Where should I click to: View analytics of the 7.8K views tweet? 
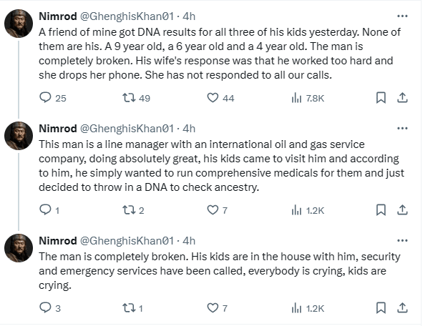296,98
